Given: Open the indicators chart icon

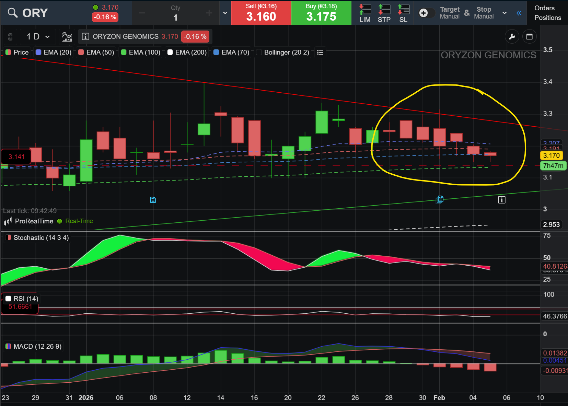Looking at the screenshot, I should (x=67, y=36).
